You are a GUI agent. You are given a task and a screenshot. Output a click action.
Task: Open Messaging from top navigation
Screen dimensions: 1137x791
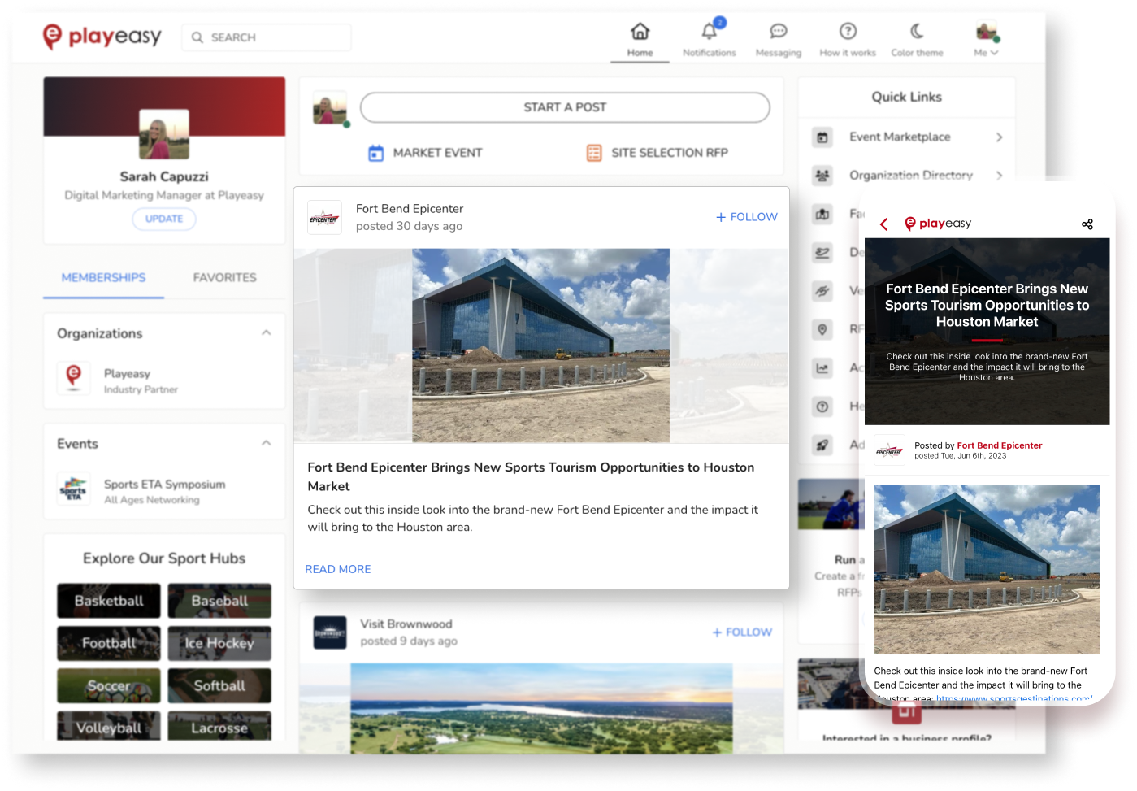(778, 40)
